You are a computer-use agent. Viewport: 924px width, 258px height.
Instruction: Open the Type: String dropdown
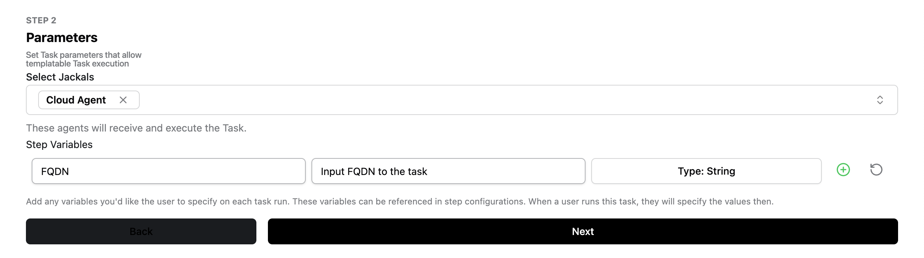[706, 171]
